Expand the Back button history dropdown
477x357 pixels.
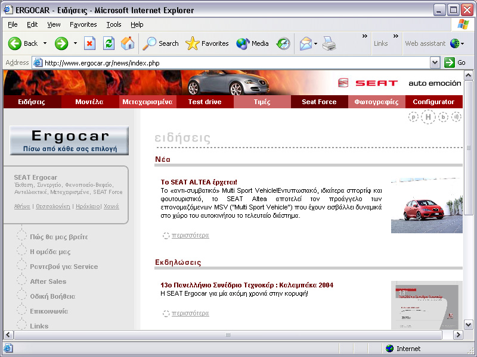click(x=45, y=43)
